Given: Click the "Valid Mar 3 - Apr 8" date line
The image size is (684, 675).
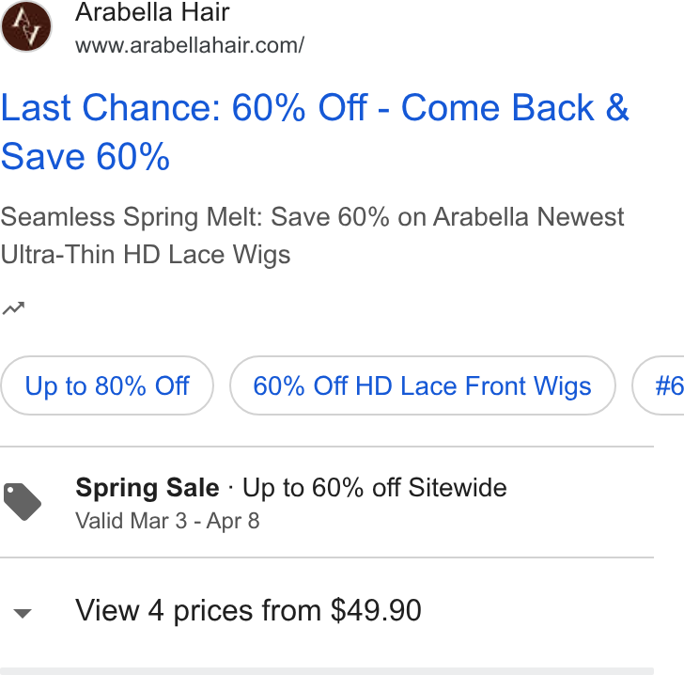Looking at the screenshot, I should [x=167, y=521].
